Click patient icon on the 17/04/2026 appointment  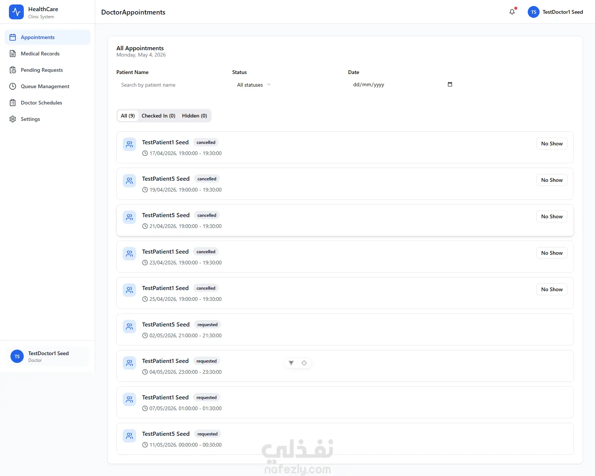tap(129, 144)
